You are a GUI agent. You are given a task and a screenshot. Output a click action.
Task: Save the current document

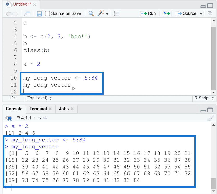[39, 14]
